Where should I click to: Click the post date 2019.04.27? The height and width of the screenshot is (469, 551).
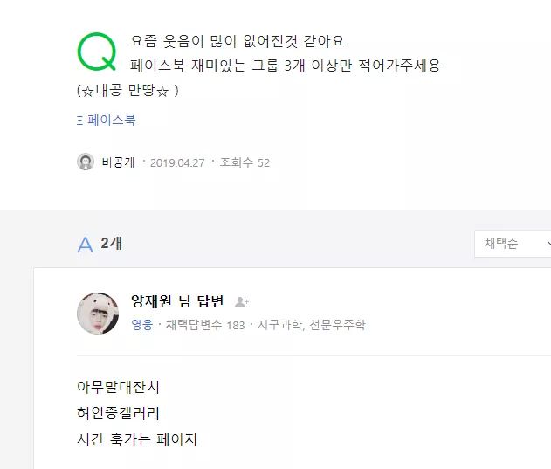tap(176, 162)
